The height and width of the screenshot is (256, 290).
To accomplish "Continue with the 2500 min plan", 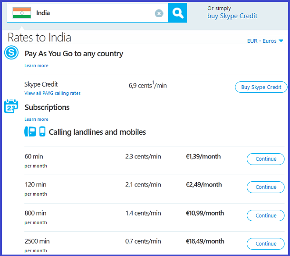I will 266,244.
